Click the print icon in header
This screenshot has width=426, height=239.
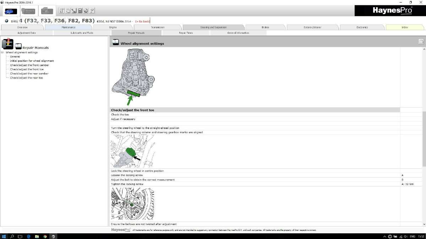click(x=421, y=42)
